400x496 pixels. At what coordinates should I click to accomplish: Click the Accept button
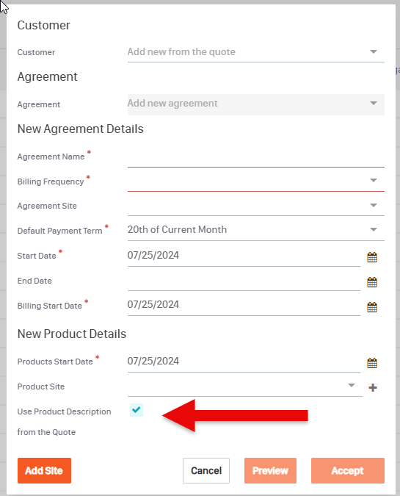[x=348, y=470]
